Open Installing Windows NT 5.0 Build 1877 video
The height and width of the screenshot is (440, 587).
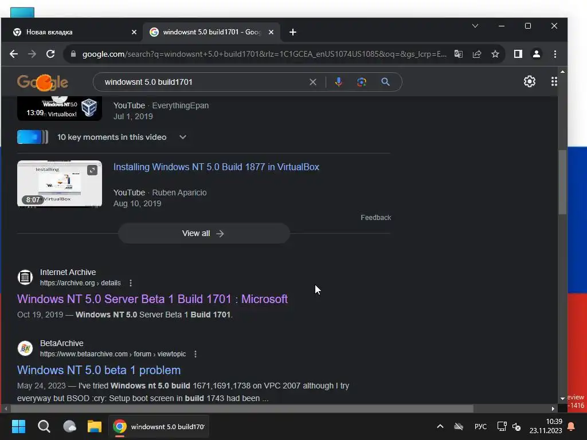coord(216,167)
